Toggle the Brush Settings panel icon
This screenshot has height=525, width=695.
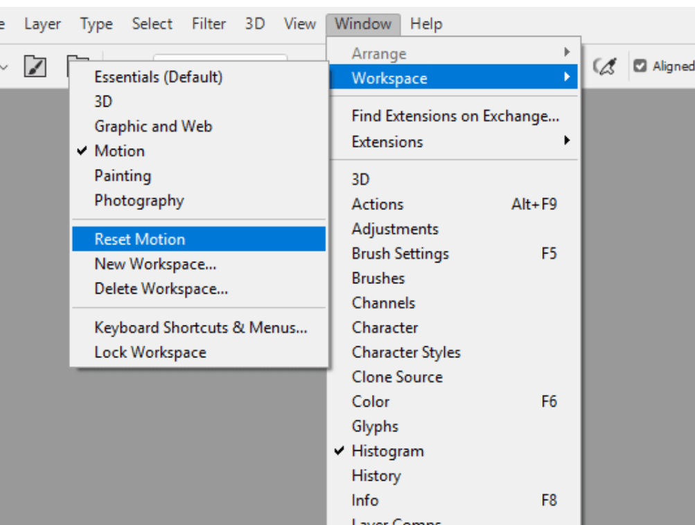point(35,66)
